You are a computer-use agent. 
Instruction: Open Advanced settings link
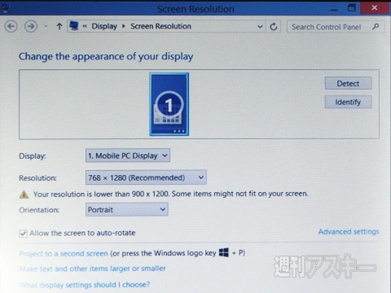pyautogui.click(x=349, y=232)
